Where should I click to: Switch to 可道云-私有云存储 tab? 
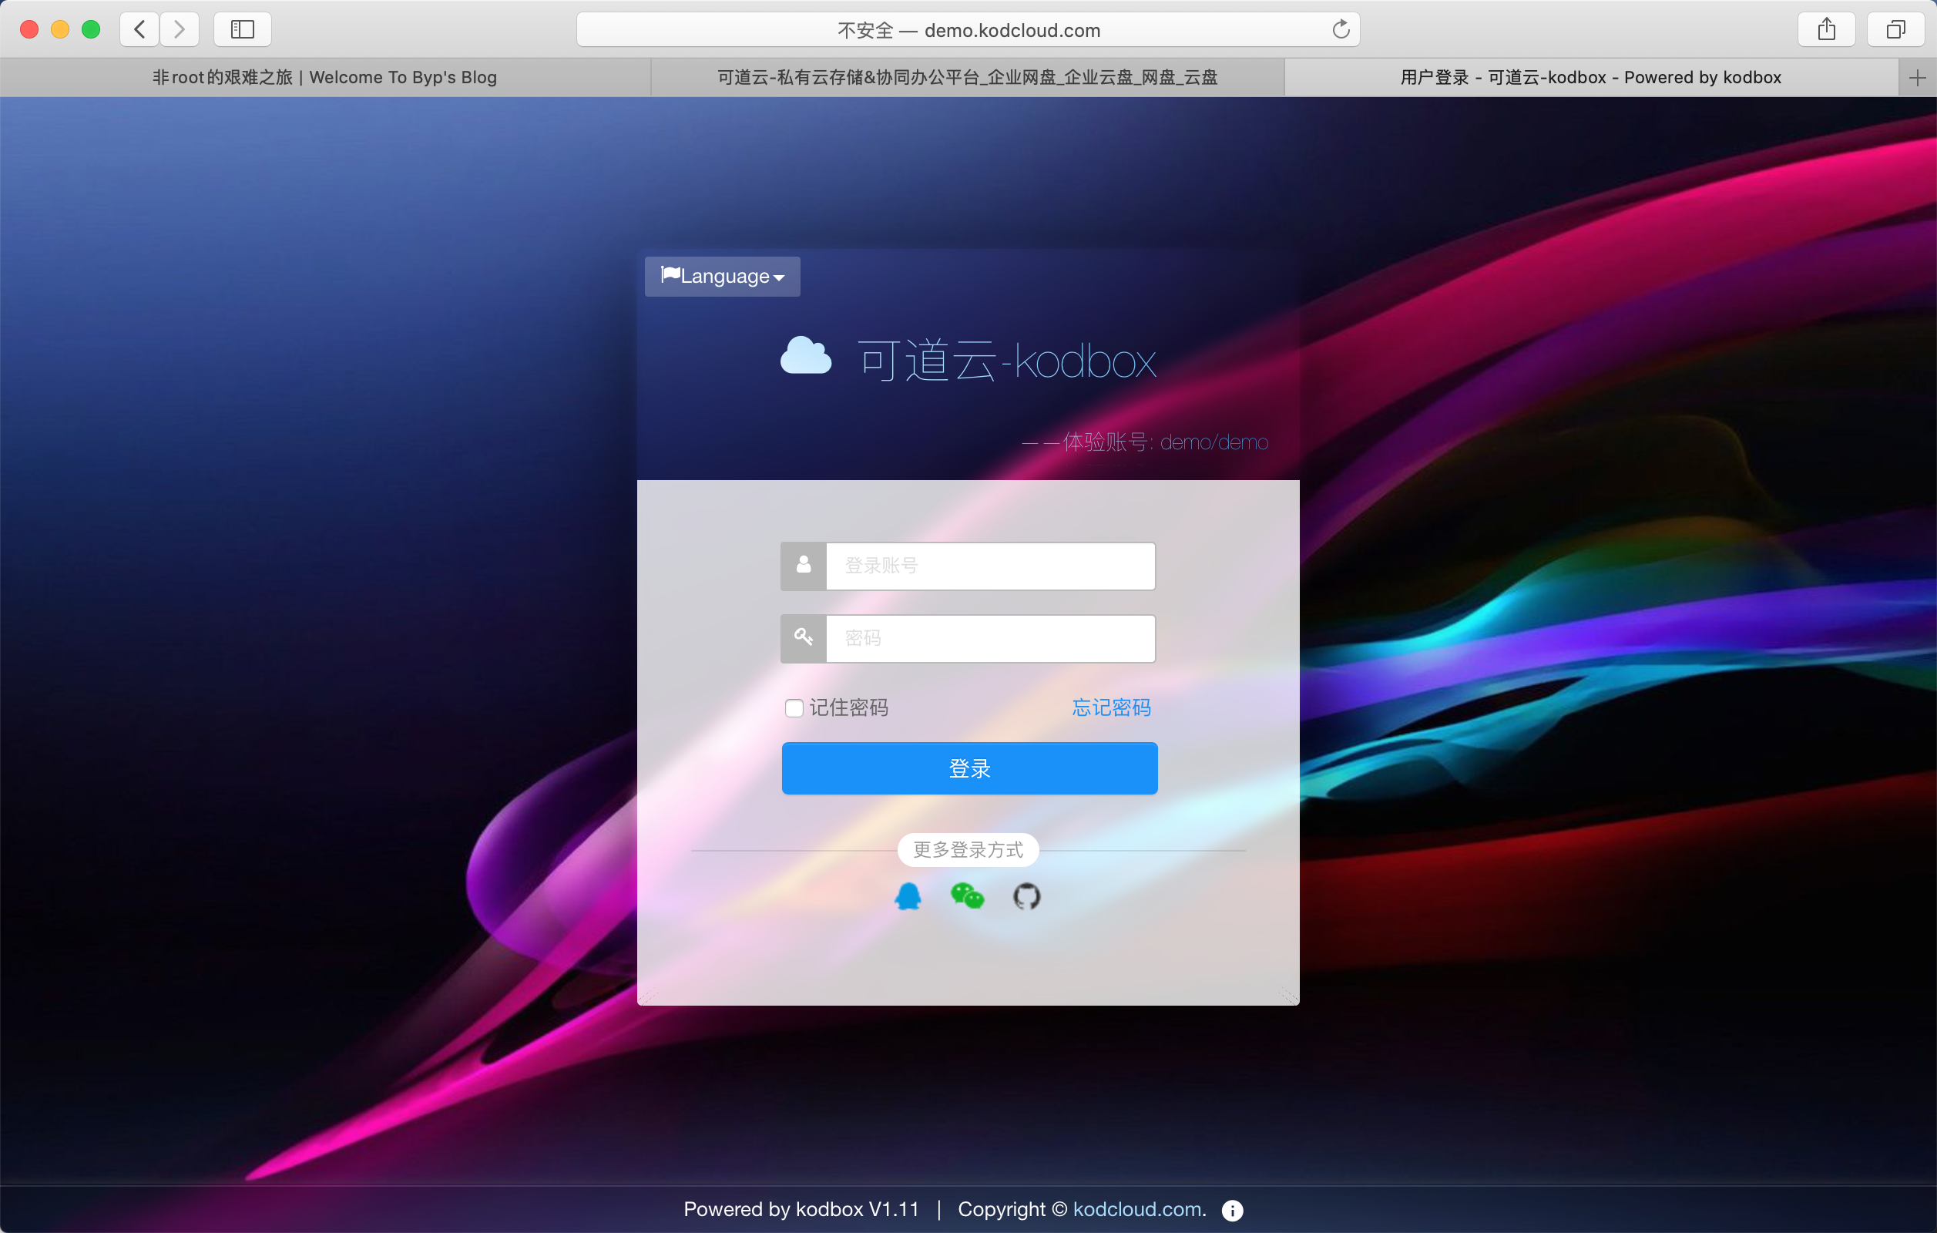(967, 78)
